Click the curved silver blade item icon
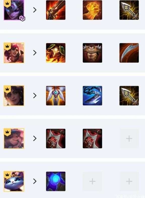 tap(129, 53)
